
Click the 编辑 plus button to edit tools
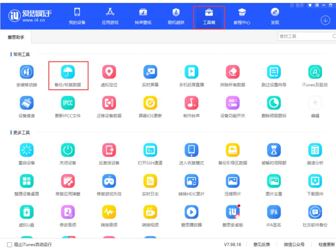315,103
